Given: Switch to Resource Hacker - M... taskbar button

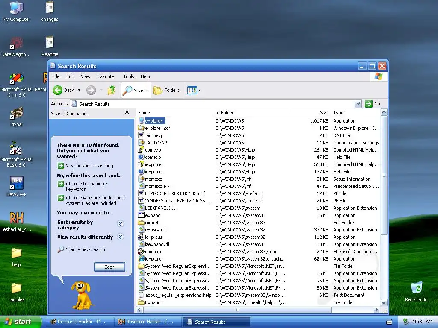Looking at the screenshot, I should 79,322.
